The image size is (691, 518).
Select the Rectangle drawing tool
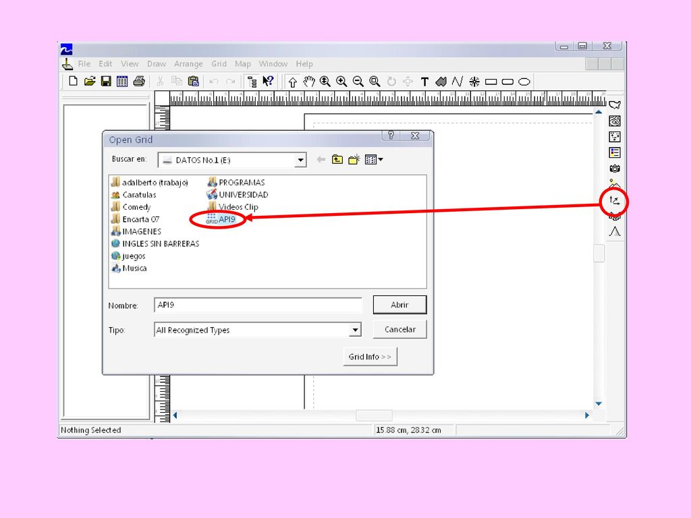coord(491,82)
